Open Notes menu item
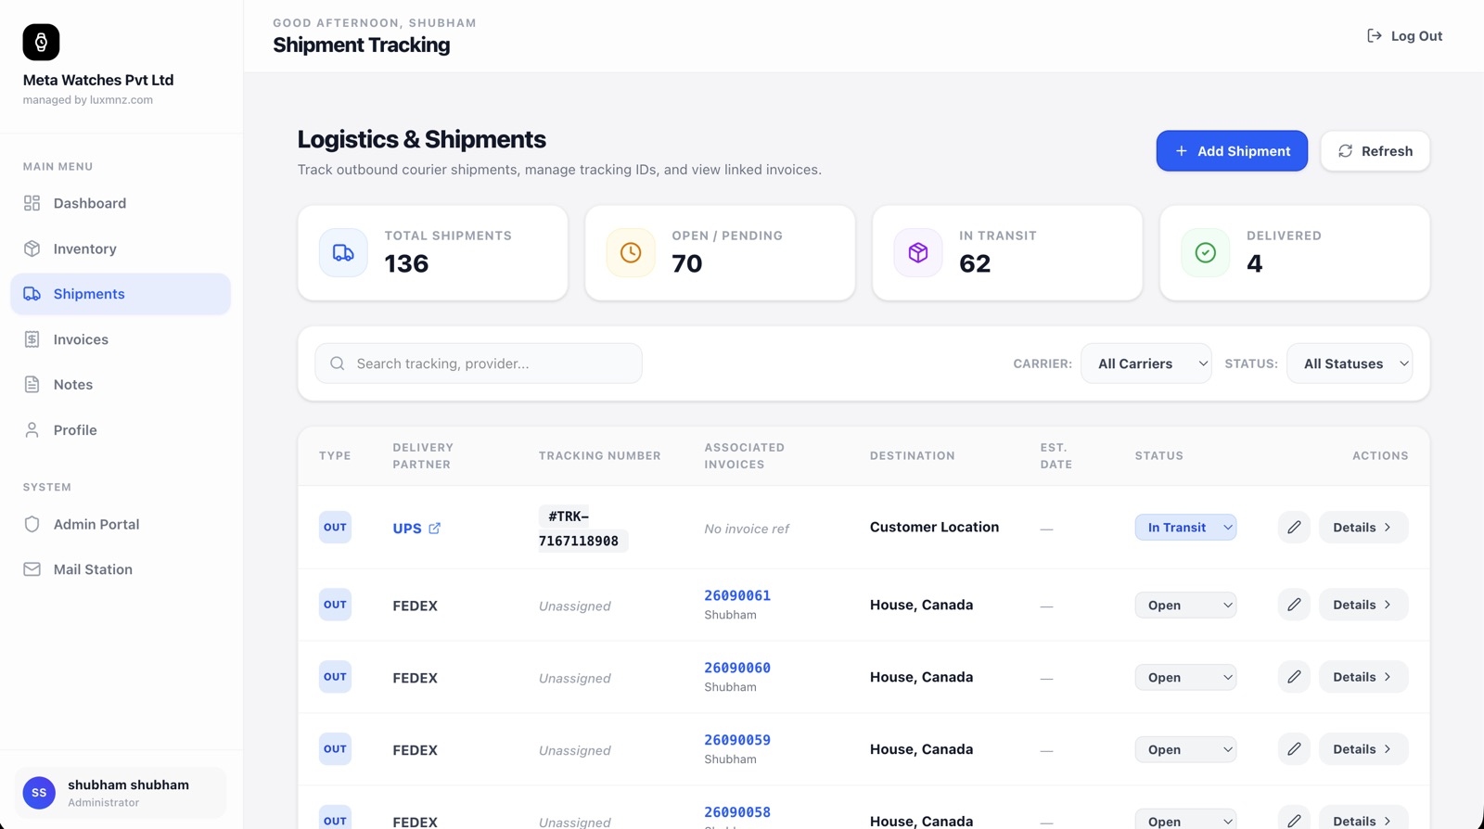The image size is (1484, 829). pyautogui.click(x=121, y=385)
